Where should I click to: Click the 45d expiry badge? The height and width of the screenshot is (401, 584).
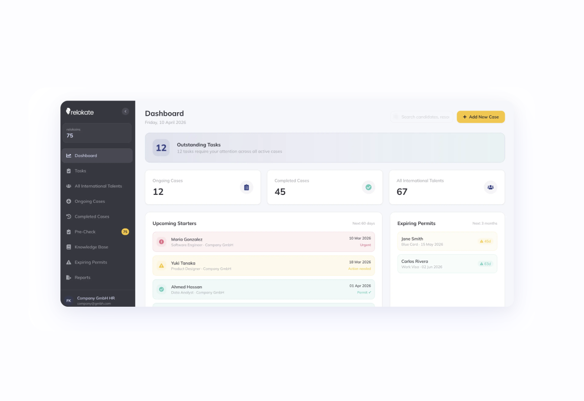click(486, 241)
